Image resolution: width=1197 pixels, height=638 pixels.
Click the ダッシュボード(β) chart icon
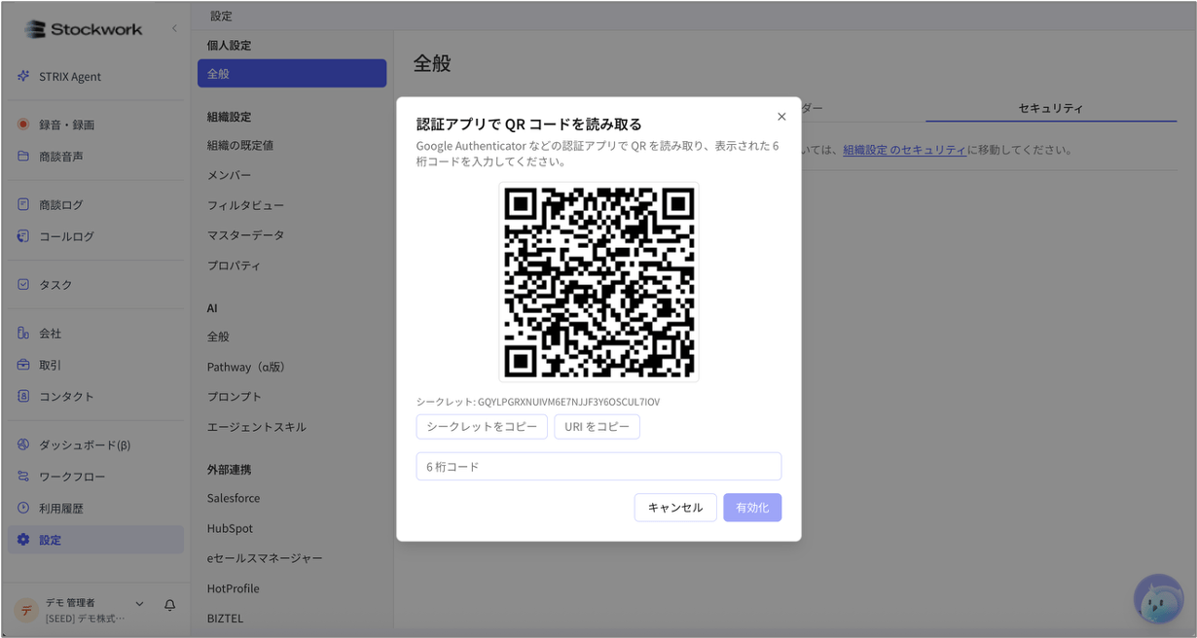pyautogui.click(x=23, y=444)
